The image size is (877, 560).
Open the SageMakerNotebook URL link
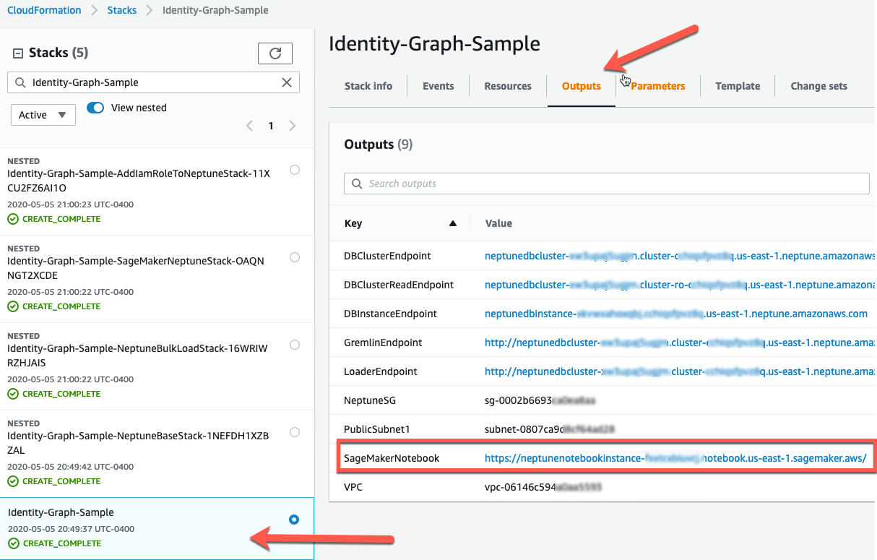tap(675, 458)
